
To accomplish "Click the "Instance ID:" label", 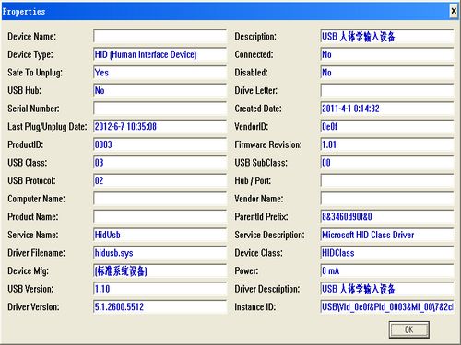I will click(255, 307).
